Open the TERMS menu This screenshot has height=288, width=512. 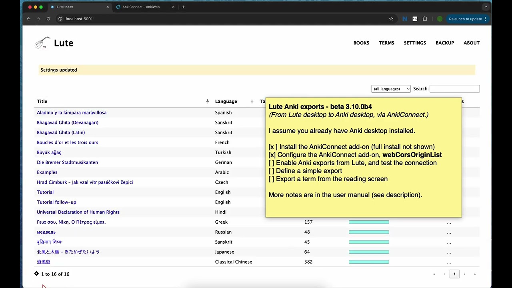coord(386,43)
